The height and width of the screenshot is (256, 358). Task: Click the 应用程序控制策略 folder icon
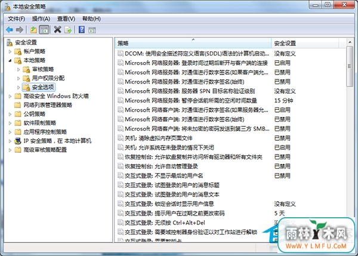18,132
